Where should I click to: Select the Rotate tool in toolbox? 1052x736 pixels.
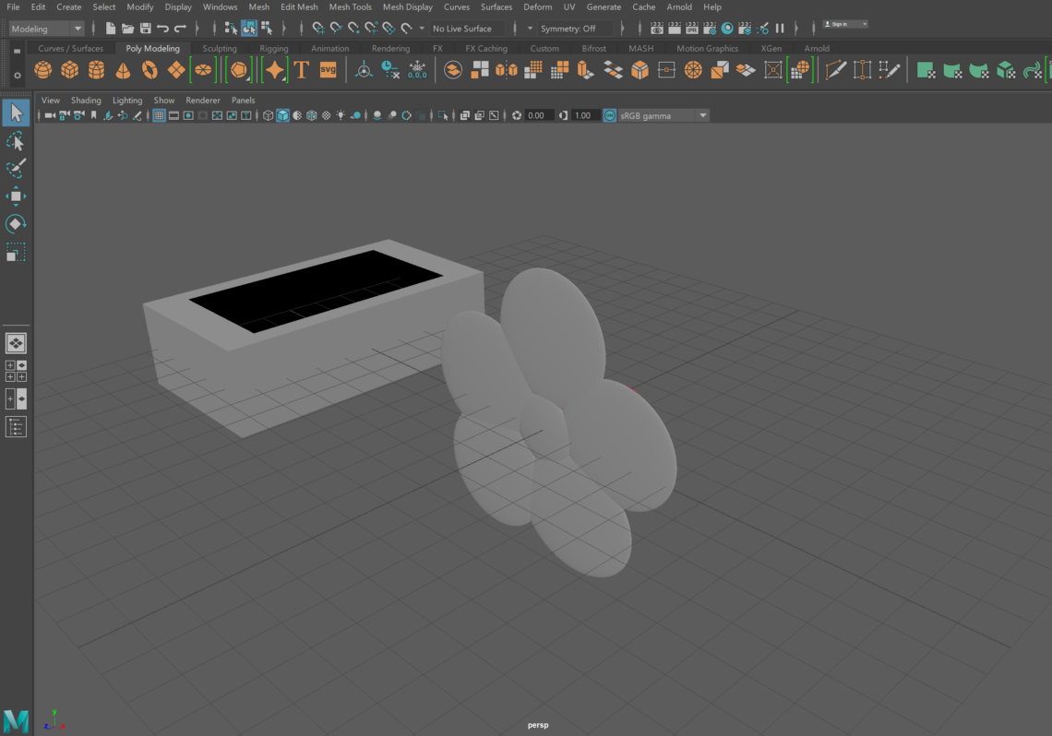click(x=16, y=224)
